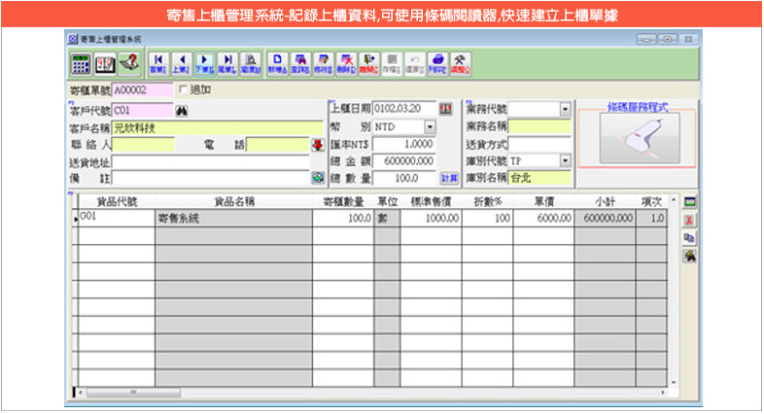
Task: Open the 業務代號 dropdown
Action: coord(565,109)
